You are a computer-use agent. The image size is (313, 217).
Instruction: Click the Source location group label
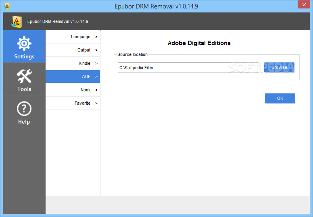[x=132, y=54]
